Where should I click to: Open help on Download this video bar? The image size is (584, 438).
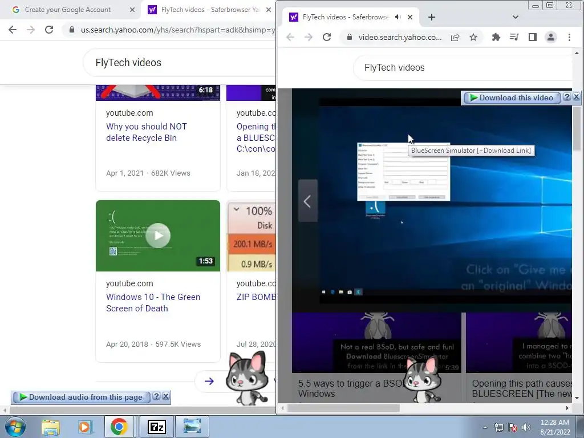tap(567, 97)
